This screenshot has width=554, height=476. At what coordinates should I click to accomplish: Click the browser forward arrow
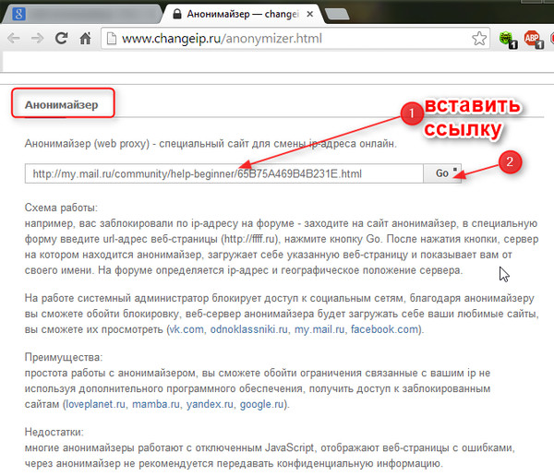[x=37, y=40]
